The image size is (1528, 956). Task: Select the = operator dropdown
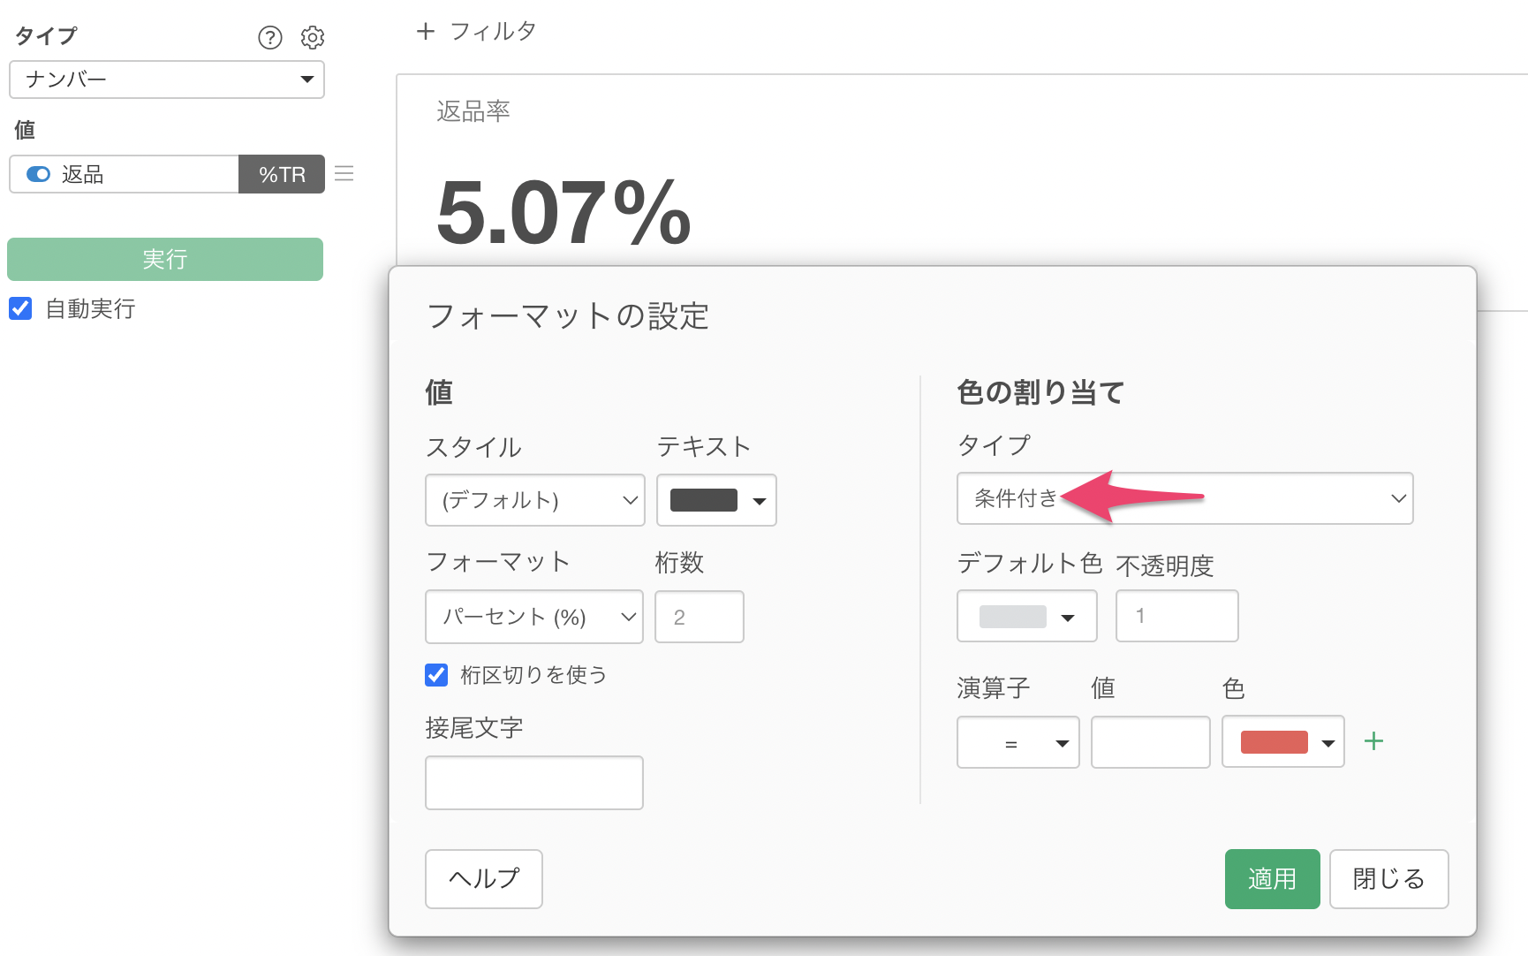tap(1017, 742)
